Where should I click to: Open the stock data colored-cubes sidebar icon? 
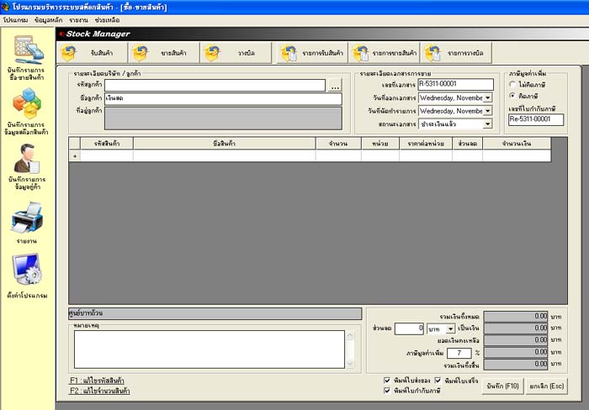point(27,106)
